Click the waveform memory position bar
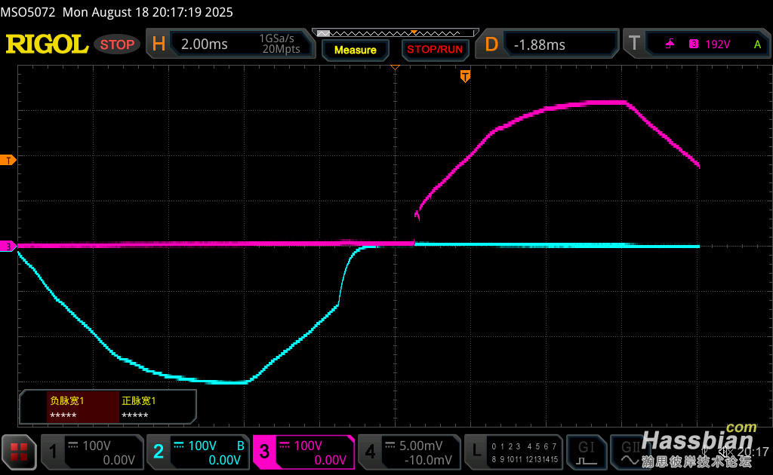The image size is (773, 475). (397, 33)
